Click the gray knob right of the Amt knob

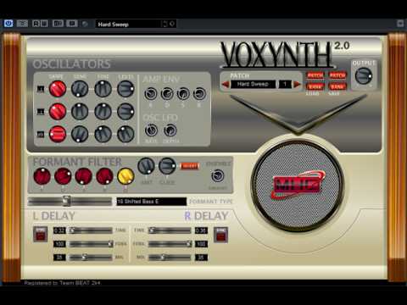(x=167, y=166)
